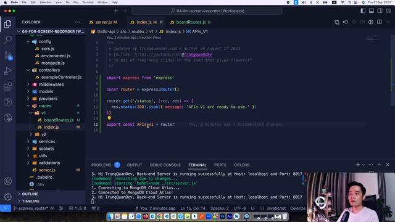Open boardRoutes.js in the file tree
Viewport: 395px width, 222px height.
pyautogui.click(x=59, y=120)
